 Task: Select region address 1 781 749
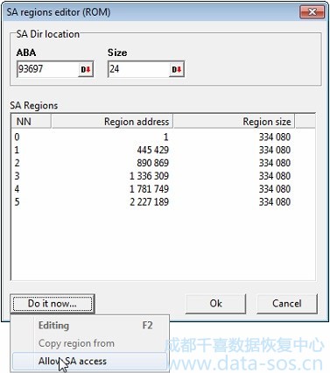[149, 189]
